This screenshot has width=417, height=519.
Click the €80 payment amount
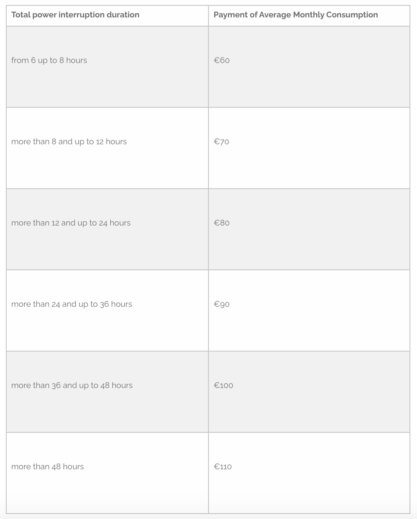222,223
